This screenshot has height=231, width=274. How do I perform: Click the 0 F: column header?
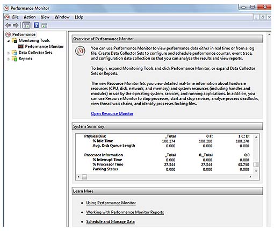[209, 136]
